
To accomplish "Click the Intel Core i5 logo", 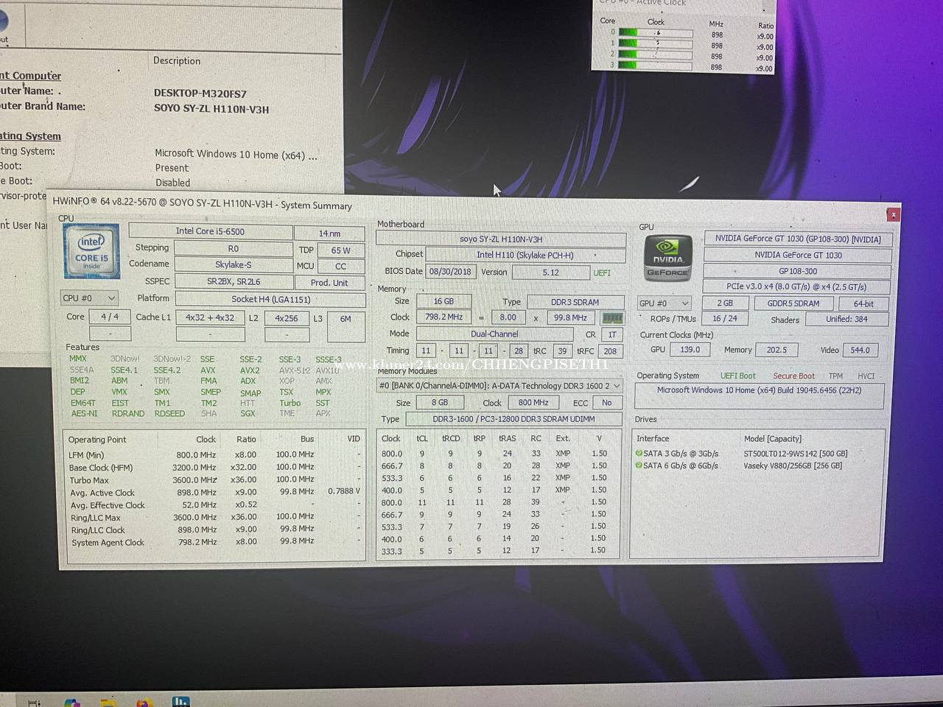I will tap(91, 252).
